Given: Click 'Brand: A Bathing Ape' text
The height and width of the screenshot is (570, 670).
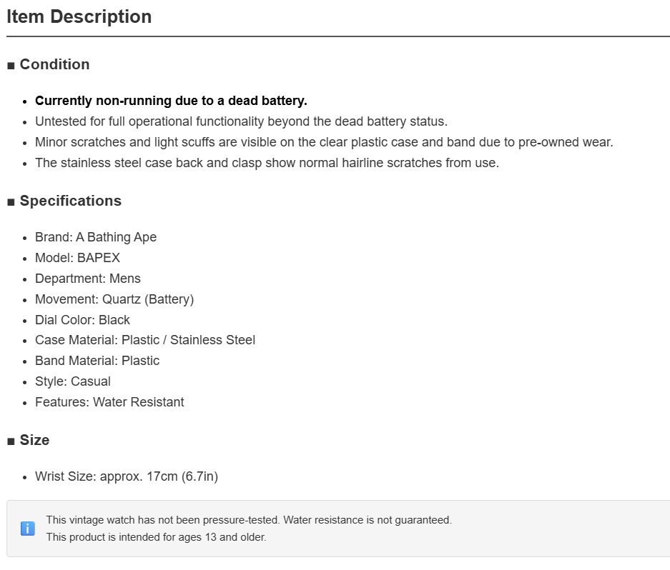Looking at the screenshot, I should coord(96,237).
